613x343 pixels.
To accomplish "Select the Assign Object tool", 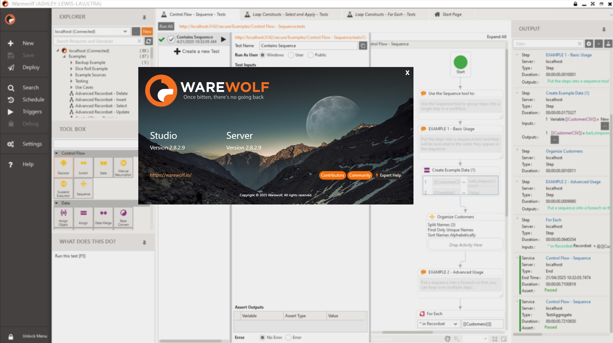I will click(63, 218).
